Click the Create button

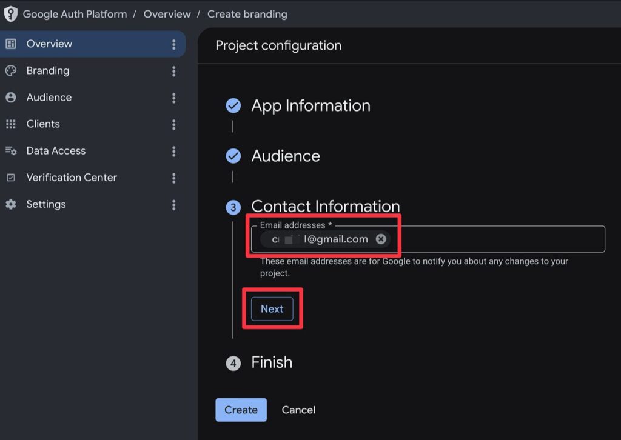pyautogui.click(x=241, y=410)
